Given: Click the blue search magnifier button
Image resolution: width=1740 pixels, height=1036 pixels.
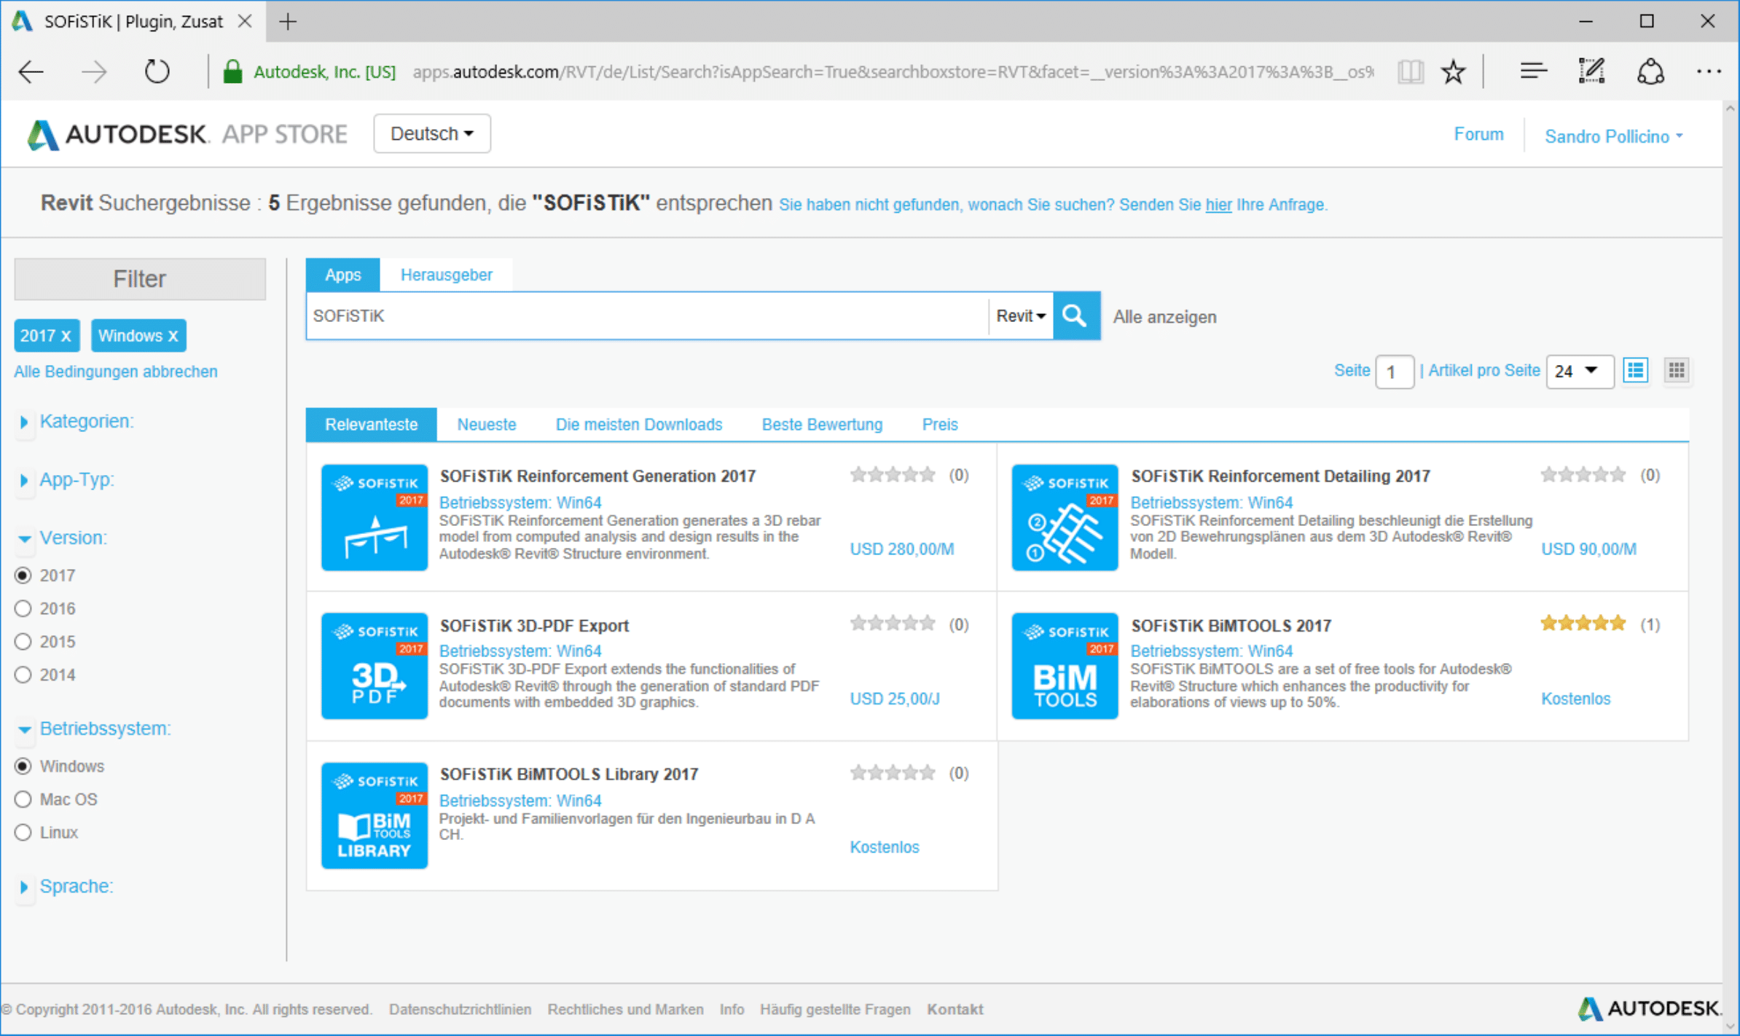Looking at the screenshot, I should tap(1075, 316).
